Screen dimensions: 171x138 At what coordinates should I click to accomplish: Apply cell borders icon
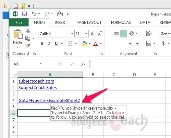(70, 44)
